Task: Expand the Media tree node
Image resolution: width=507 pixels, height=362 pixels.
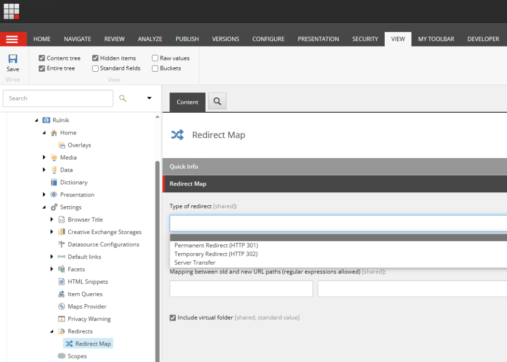Action: click(x=44, y=158)
